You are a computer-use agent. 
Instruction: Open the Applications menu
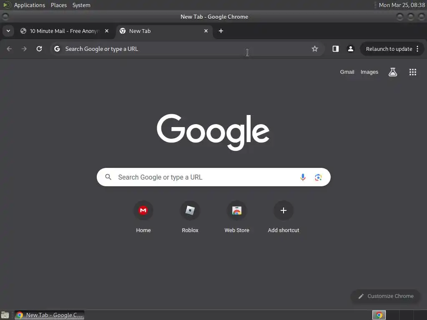[30, 5]
